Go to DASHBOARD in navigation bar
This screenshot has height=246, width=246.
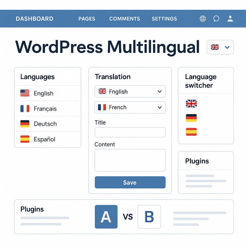pos(35,19)
